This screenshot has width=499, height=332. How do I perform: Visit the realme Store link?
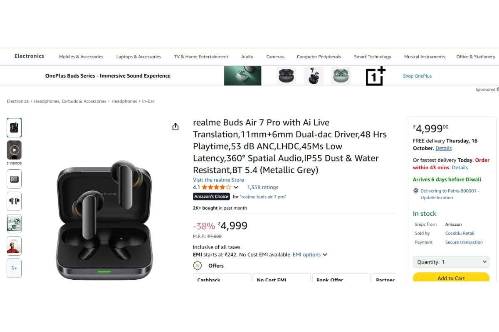pos(218,180)
